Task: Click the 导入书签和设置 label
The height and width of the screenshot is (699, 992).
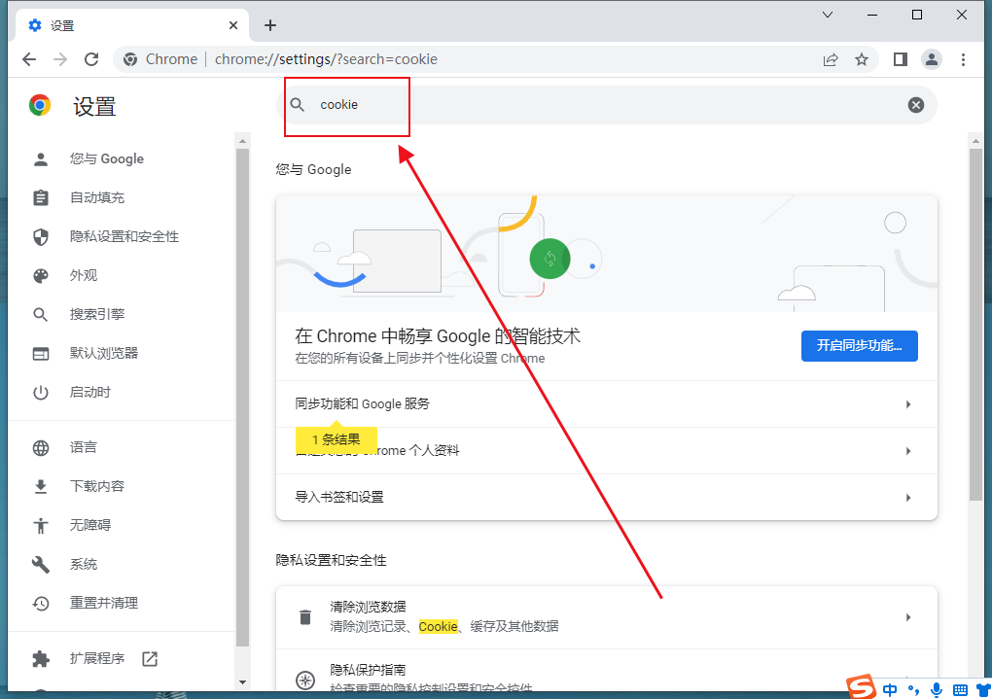Action: [339, 497]
